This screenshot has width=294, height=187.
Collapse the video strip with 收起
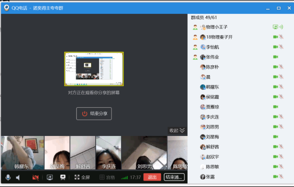coord(177,130)
